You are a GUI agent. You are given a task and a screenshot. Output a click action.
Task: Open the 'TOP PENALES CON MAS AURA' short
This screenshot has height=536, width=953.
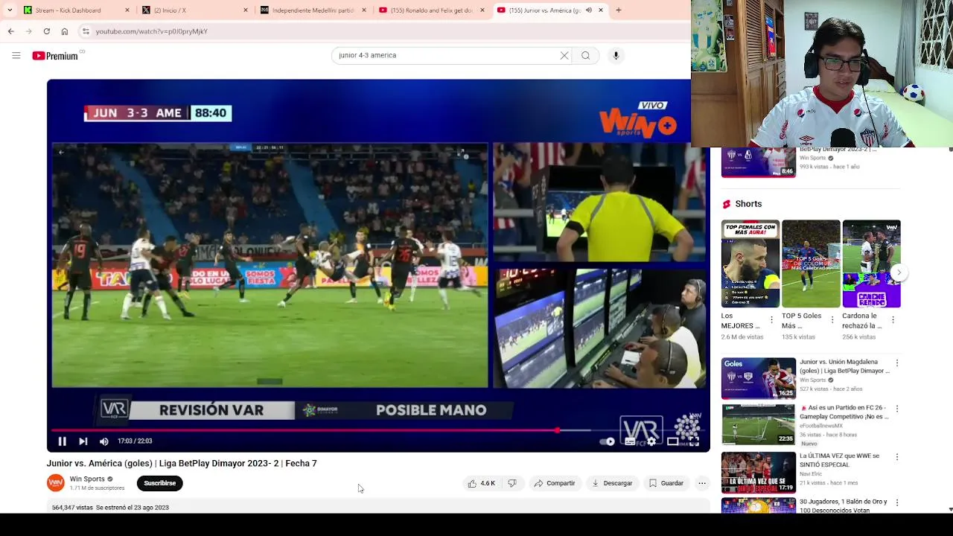(x=750, y=264)
